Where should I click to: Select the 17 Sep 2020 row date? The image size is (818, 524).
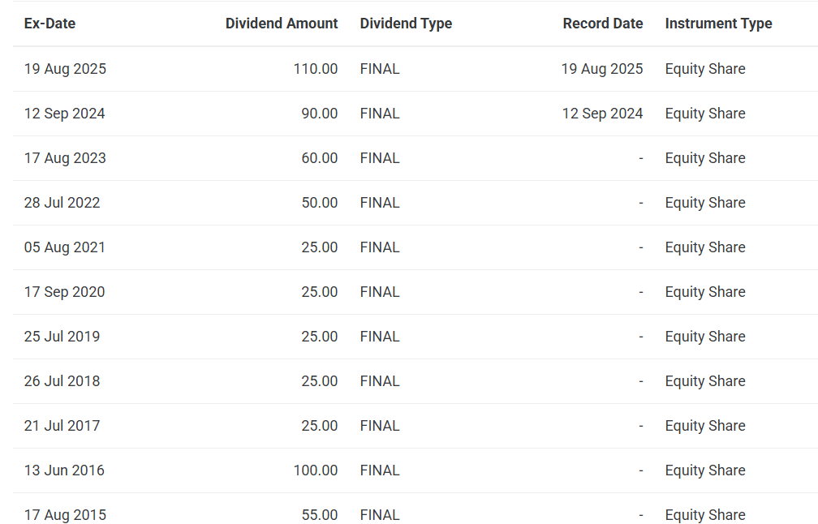65,292
